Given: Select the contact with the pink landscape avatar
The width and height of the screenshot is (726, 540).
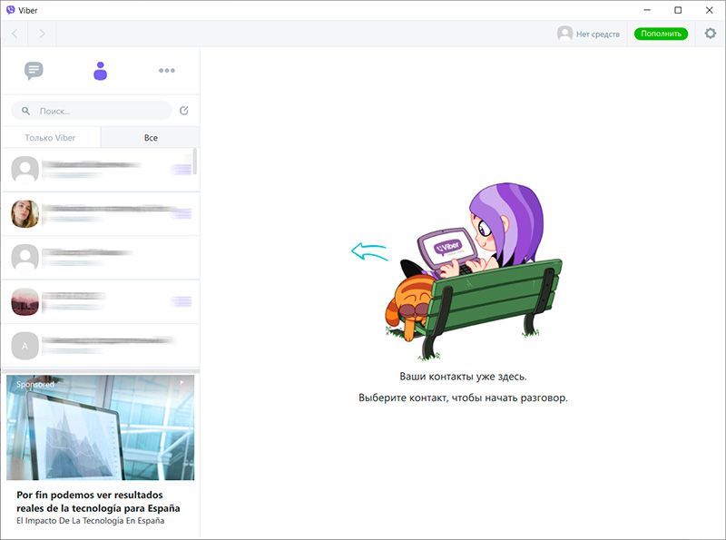Looking at the screenshot, I should tap(100, 301).
